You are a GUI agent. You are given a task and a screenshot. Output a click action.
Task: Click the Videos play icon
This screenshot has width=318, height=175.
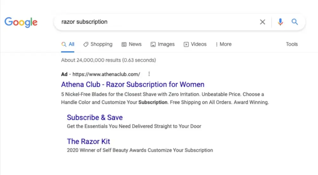pos(186,44)
